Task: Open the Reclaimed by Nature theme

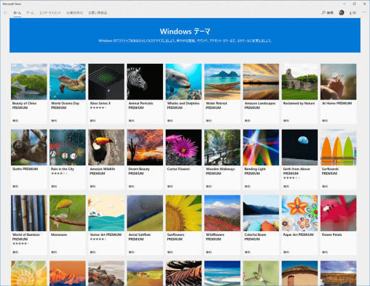Action: click(299, 93)
